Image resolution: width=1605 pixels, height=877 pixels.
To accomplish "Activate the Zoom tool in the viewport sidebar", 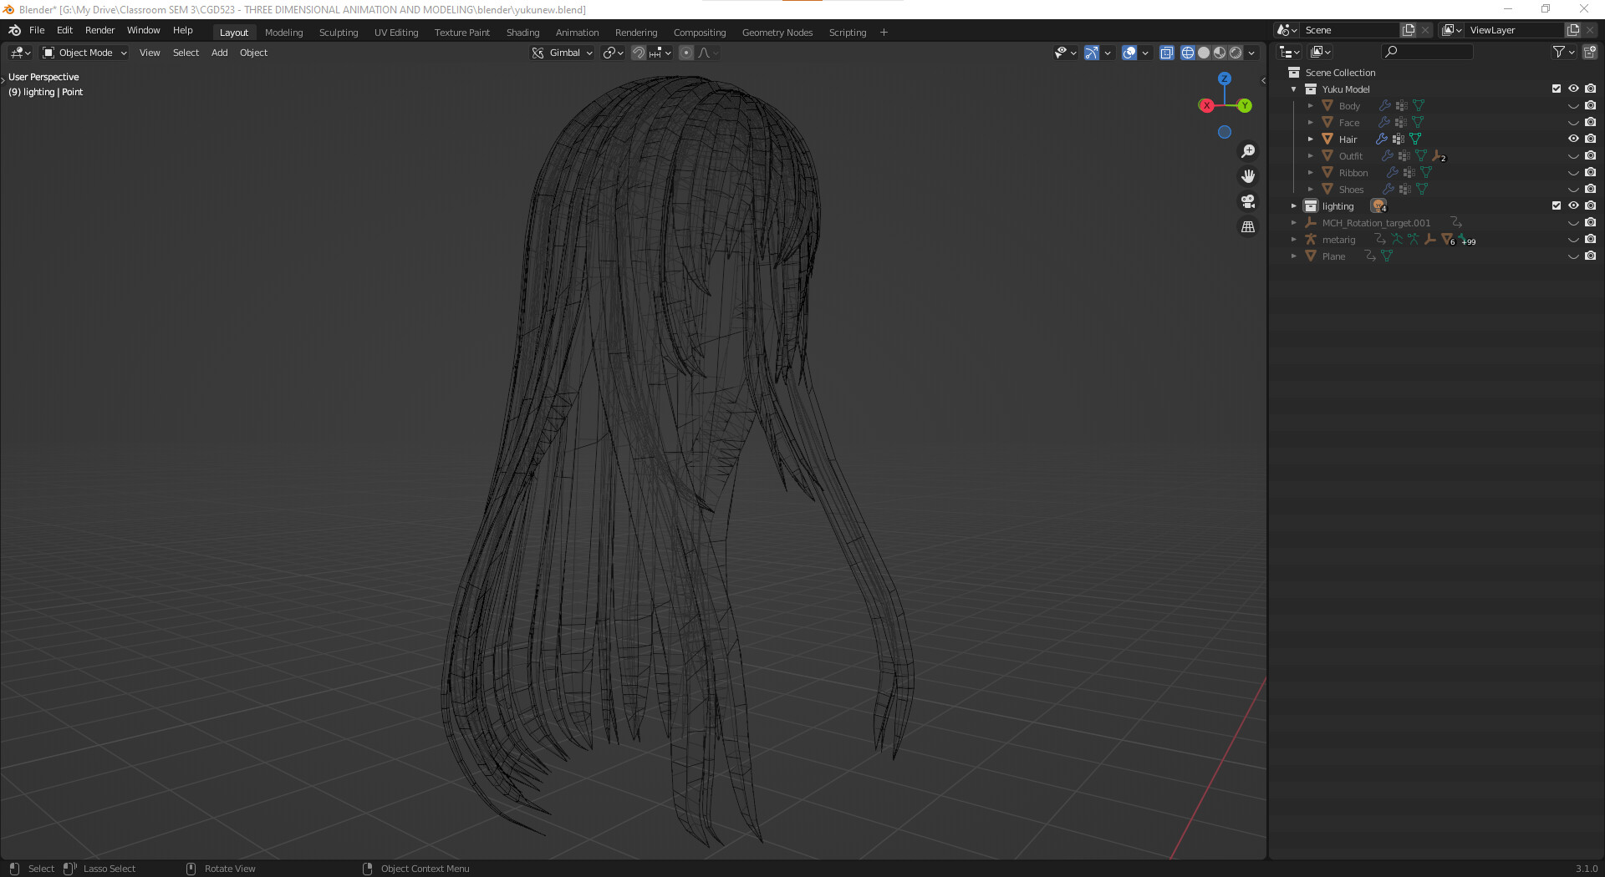I will tap(1248, 150).
